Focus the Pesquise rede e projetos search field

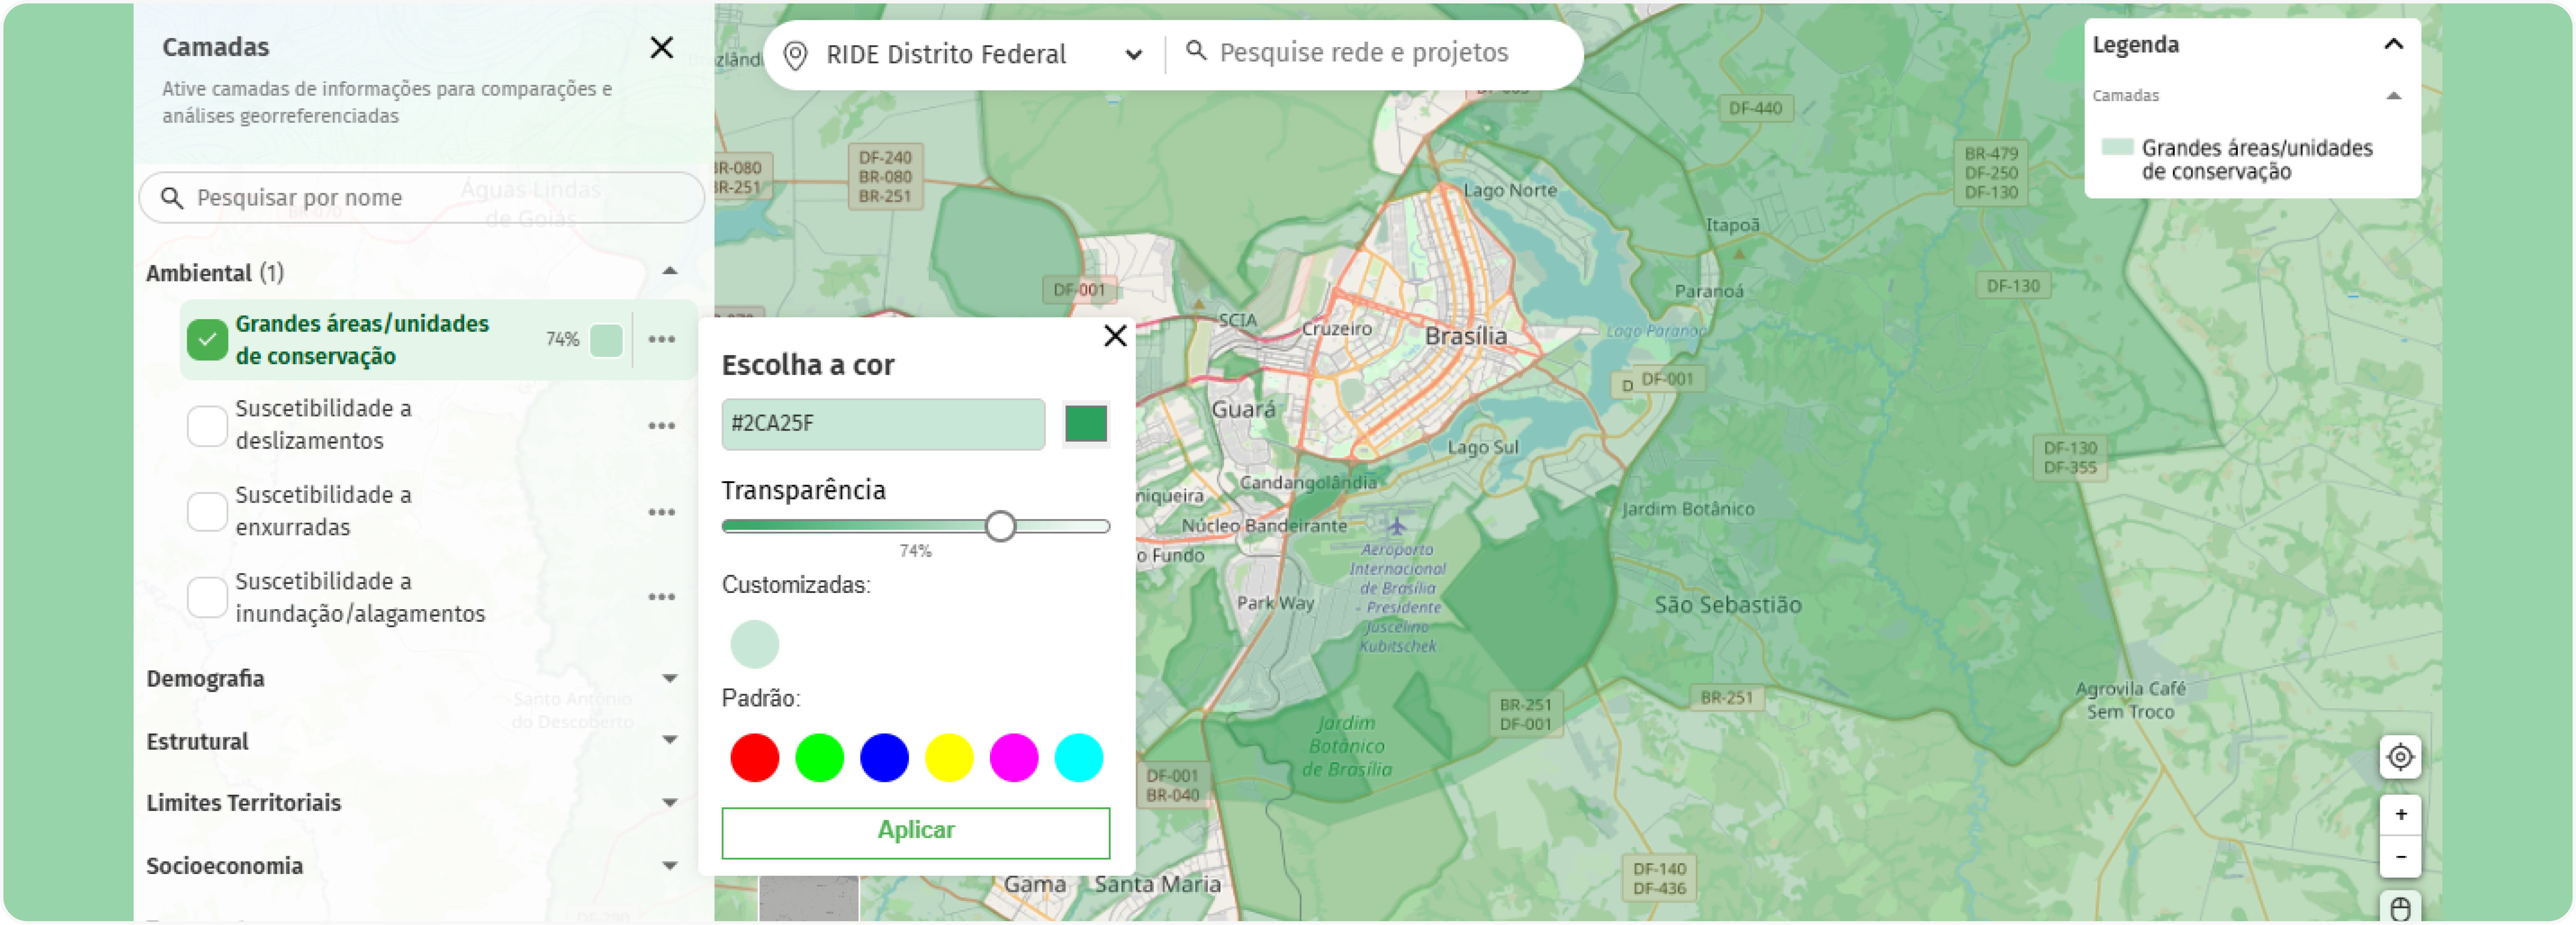[1364, 52]
